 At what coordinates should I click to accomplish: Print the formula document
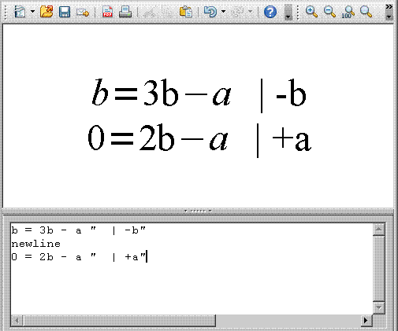(x=125, y=12)
